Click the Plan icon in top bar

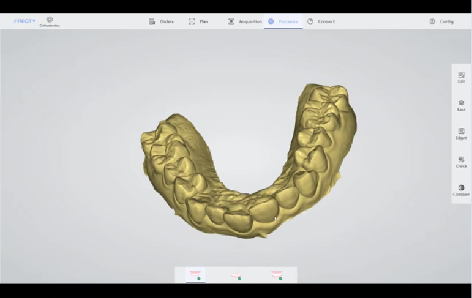point(192,21)
